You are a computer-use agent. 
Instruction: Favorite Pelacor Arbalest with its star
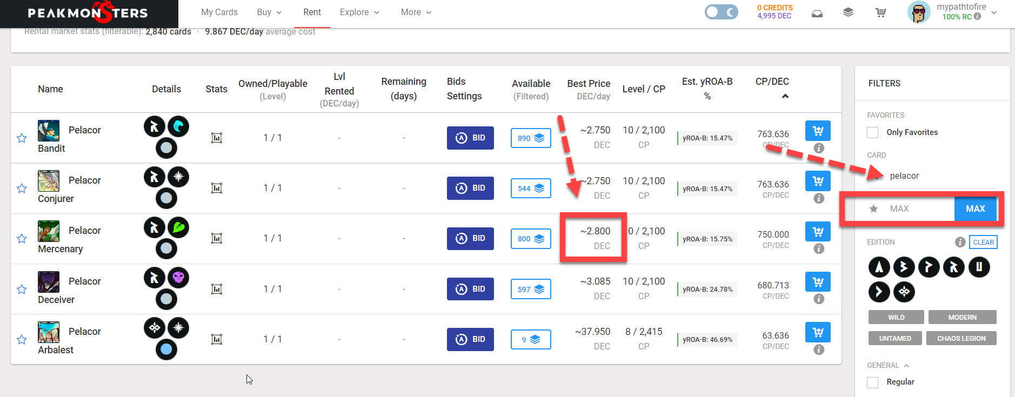(x=22, y=340)
